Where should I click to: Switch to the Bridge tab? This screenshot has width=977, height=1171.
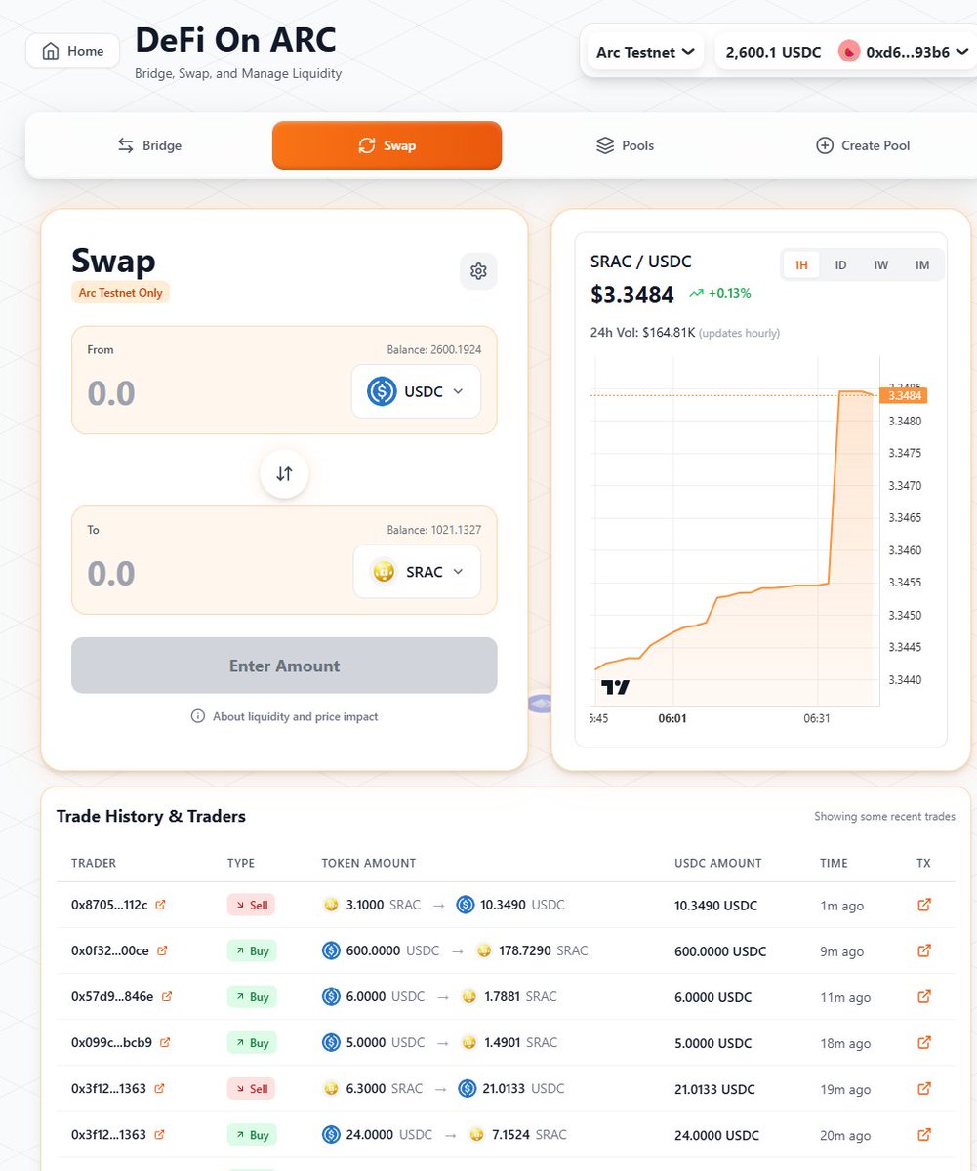[x=149, y=145]
